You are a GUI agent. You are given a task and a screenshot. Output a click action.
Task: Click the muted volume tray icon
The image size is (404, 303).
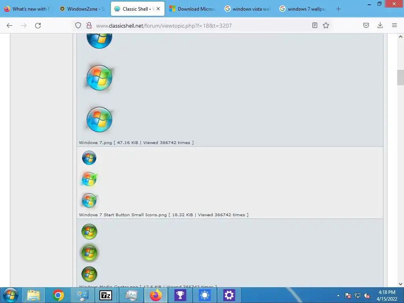point(367,296)
